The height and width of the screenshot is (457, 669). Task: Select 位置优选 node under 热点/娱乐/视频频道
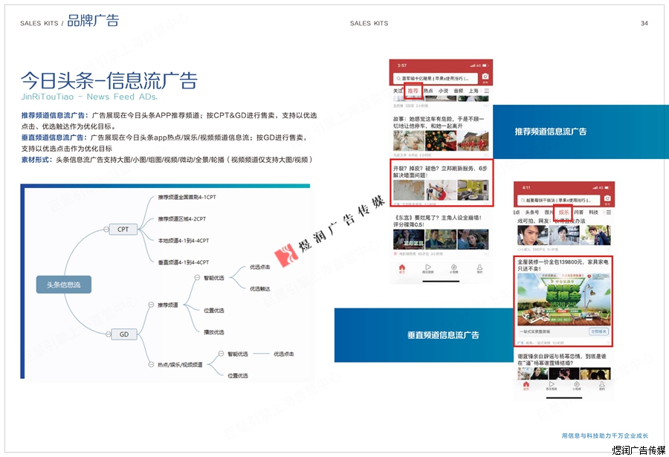coord(238,375)
